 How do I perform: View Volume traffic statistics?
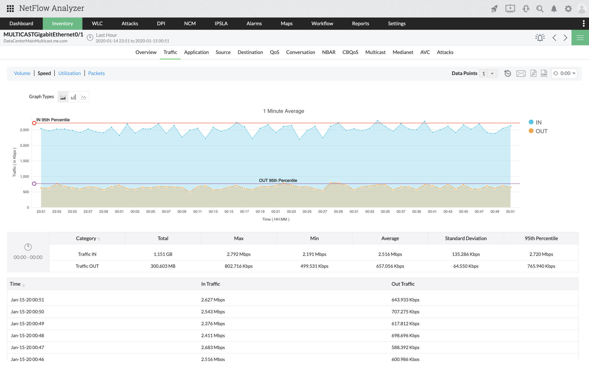[x=22, y=73]
